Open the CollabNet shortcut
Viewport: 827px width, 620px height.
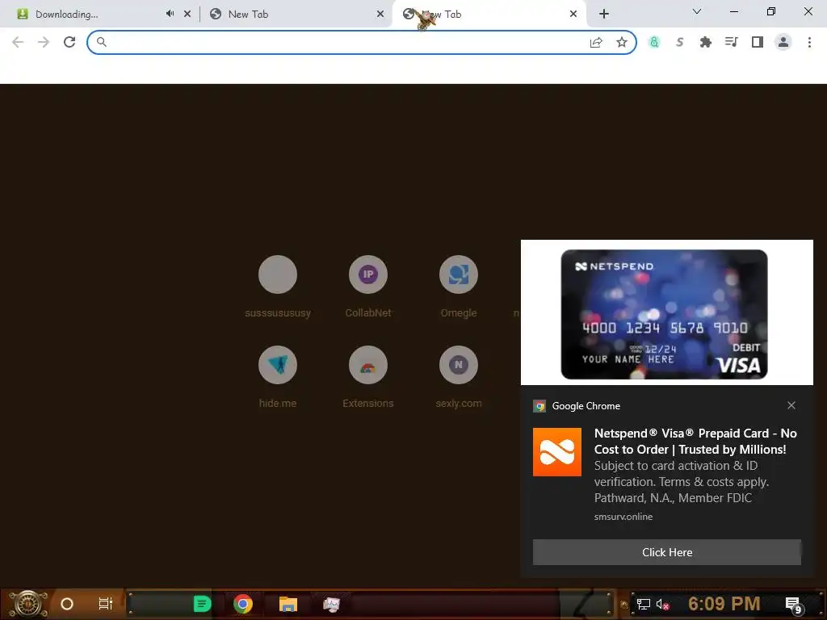[368, 287]
